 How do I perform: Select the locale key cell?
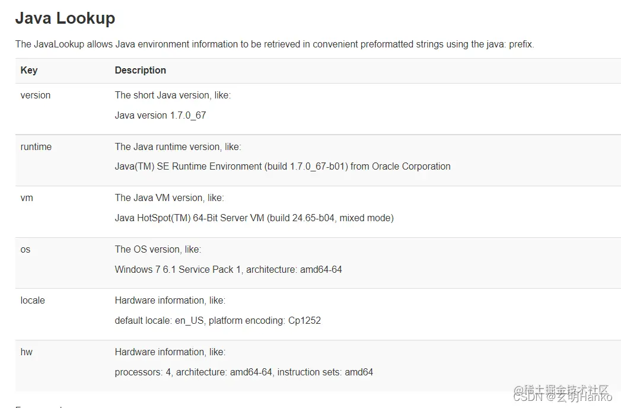pyautogui.click(x=33, y=300)
